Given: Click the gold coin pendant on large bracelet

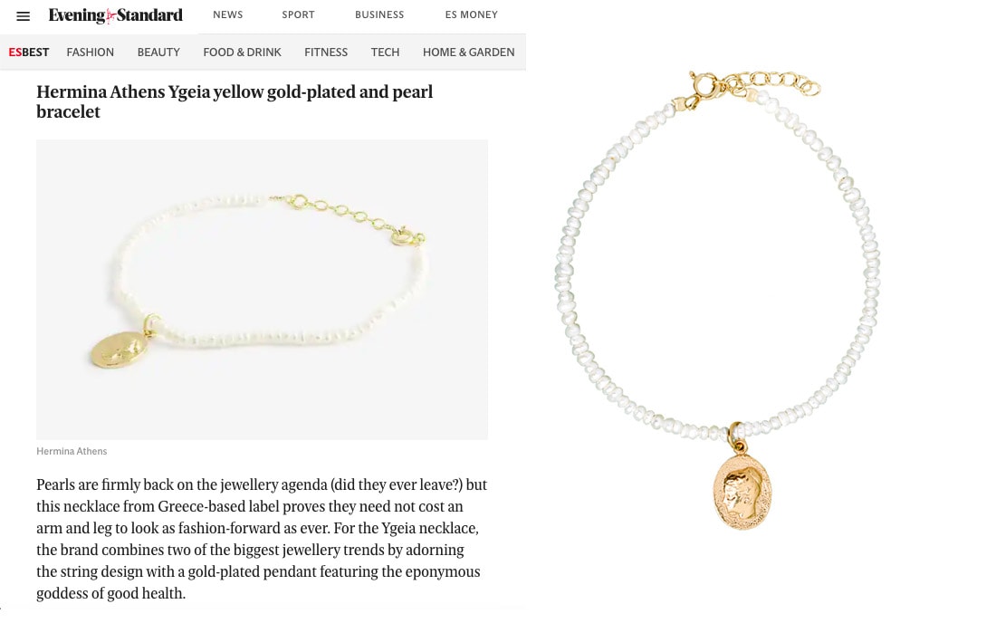Looking at the screenshot, I should pyautogui.click(x=742, y=491).
